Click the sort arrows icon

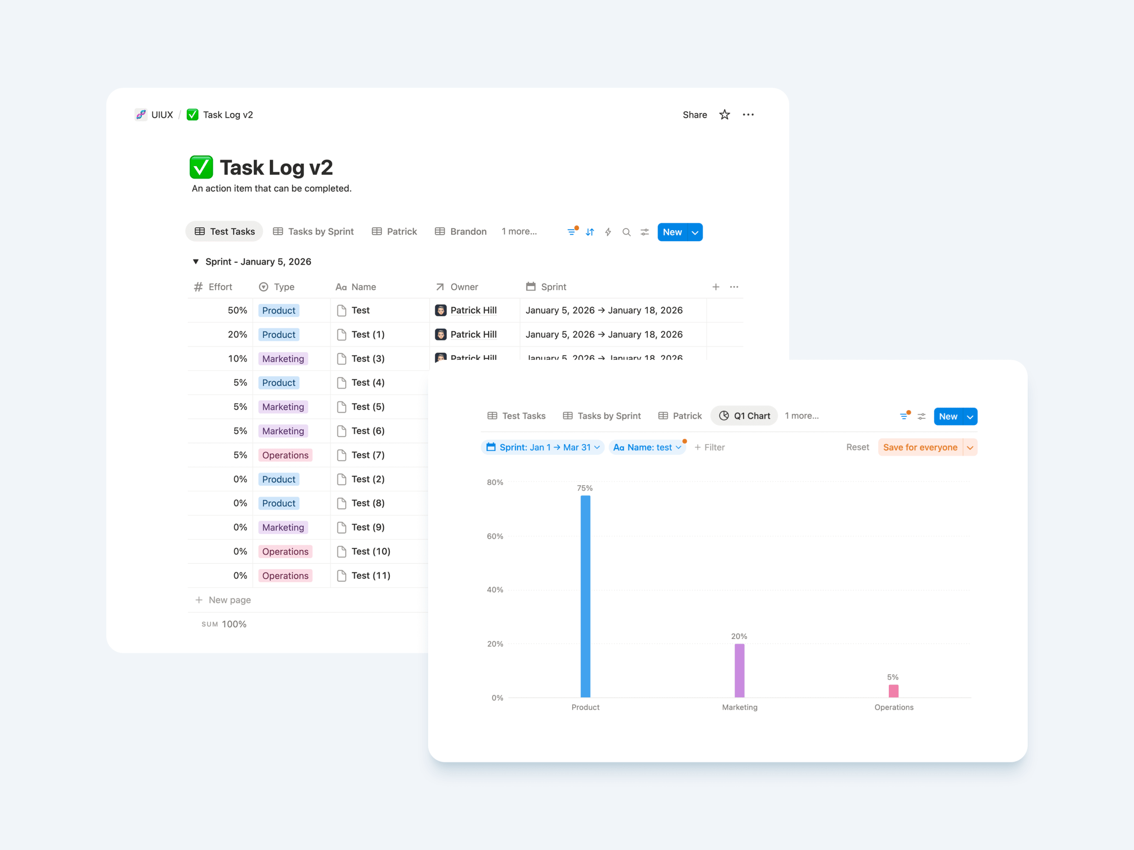(x=590, y=232)
